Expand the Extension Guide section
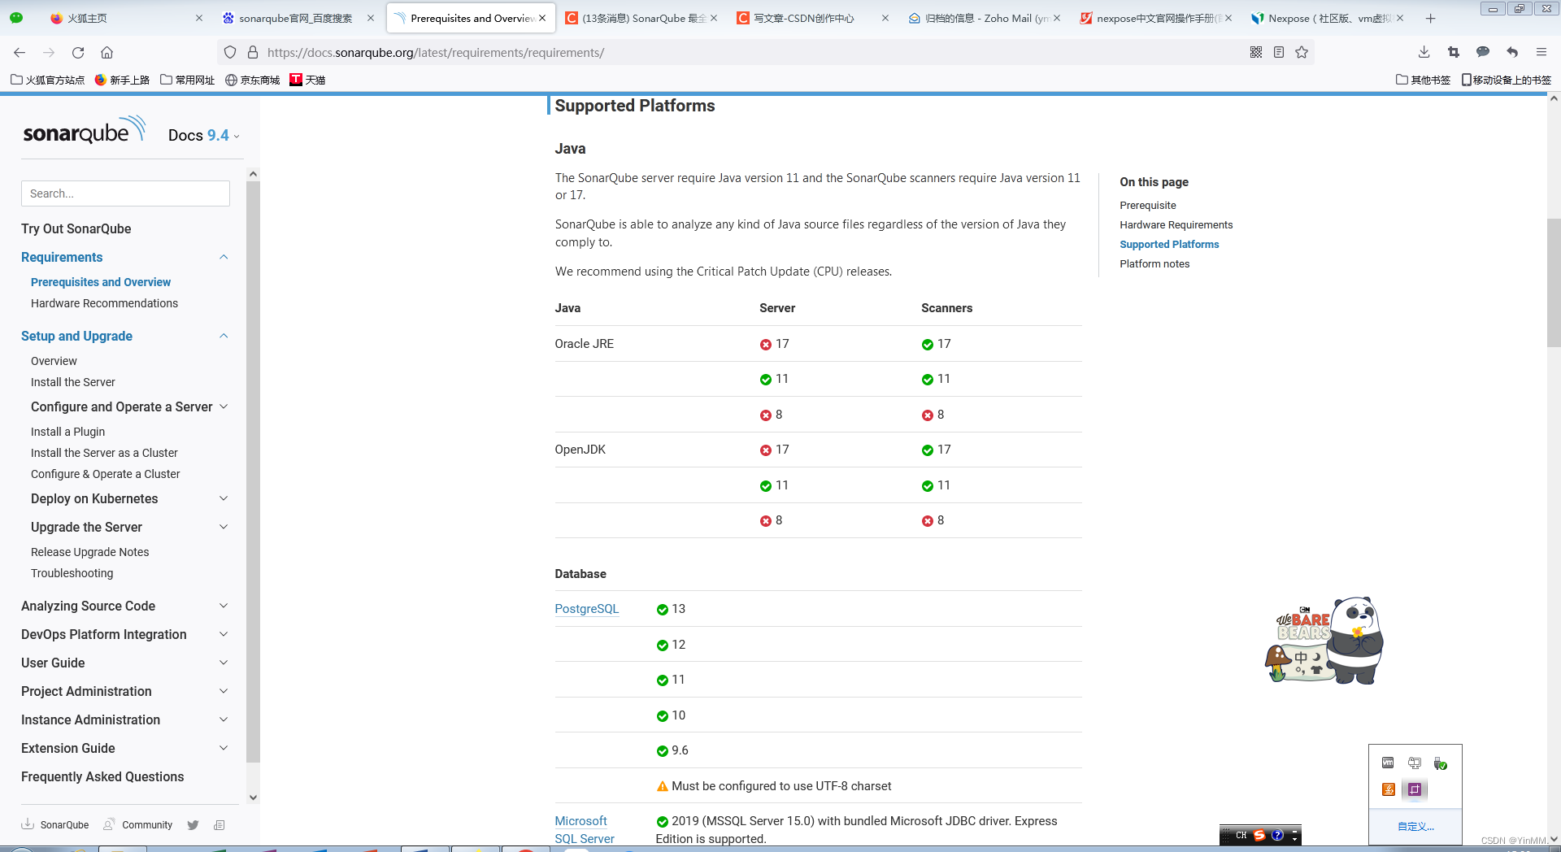 click(x=224, y=748)
